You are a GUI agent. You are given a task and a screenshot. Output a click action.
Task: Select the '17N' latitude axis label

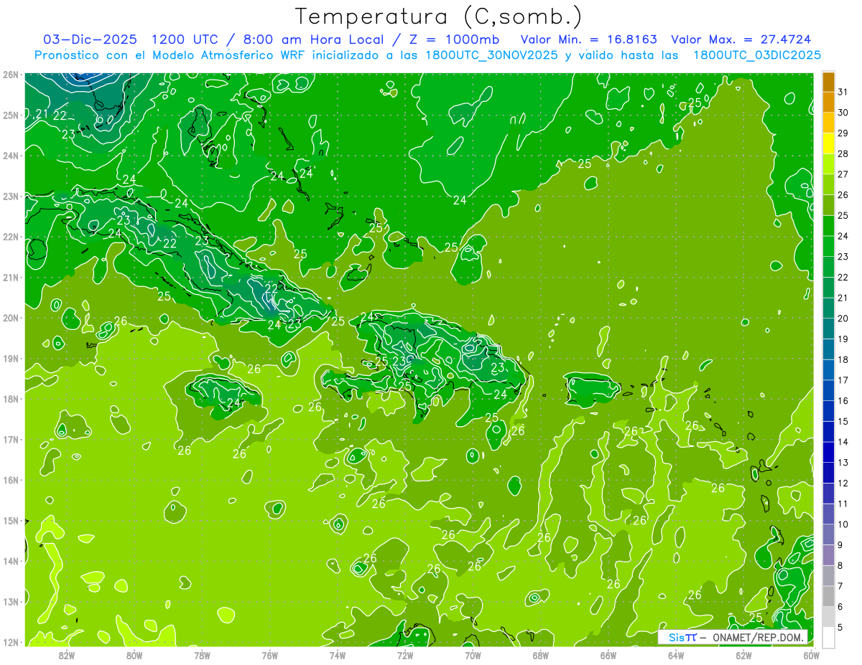(10, 439)
